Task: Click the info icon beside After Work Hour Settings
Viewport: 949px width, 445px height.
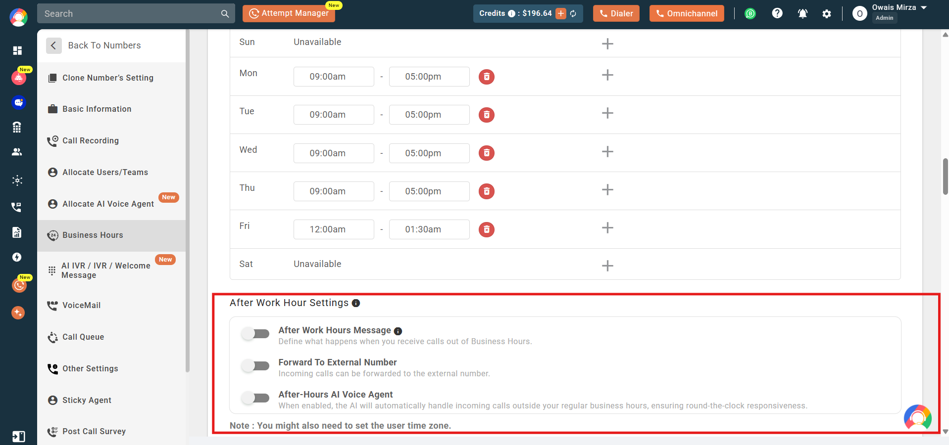Action: pos(356,303)
